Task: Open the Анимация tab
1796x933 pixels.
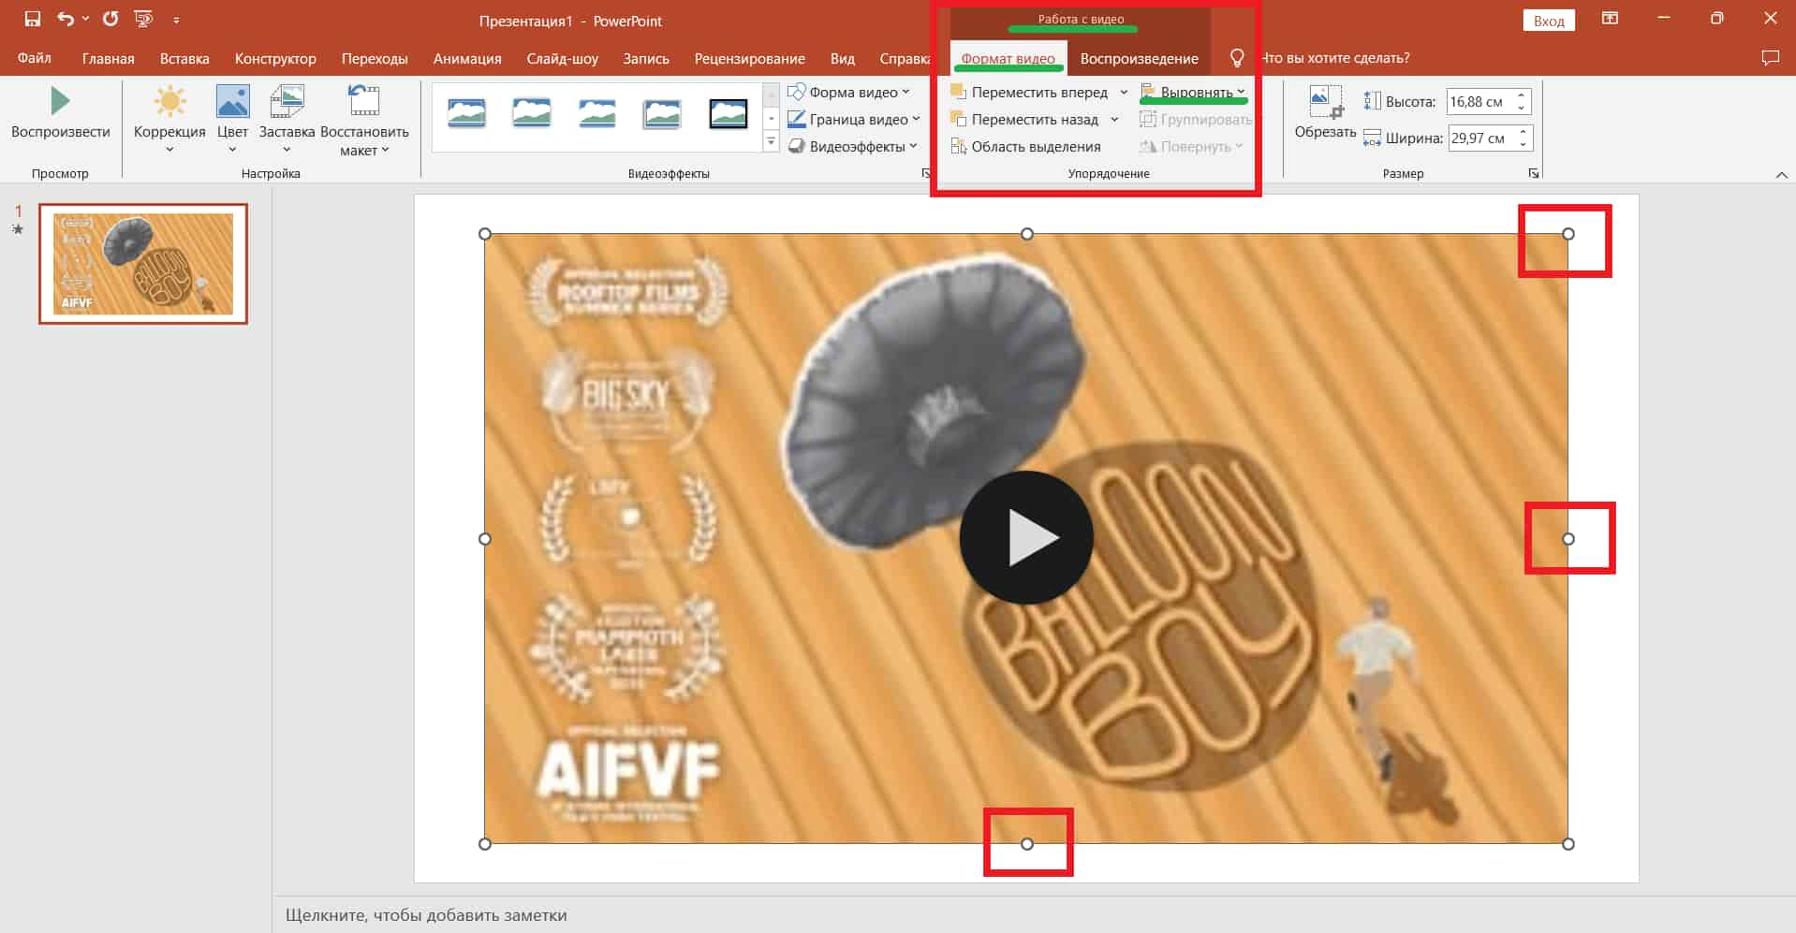Action: [467, 58]
